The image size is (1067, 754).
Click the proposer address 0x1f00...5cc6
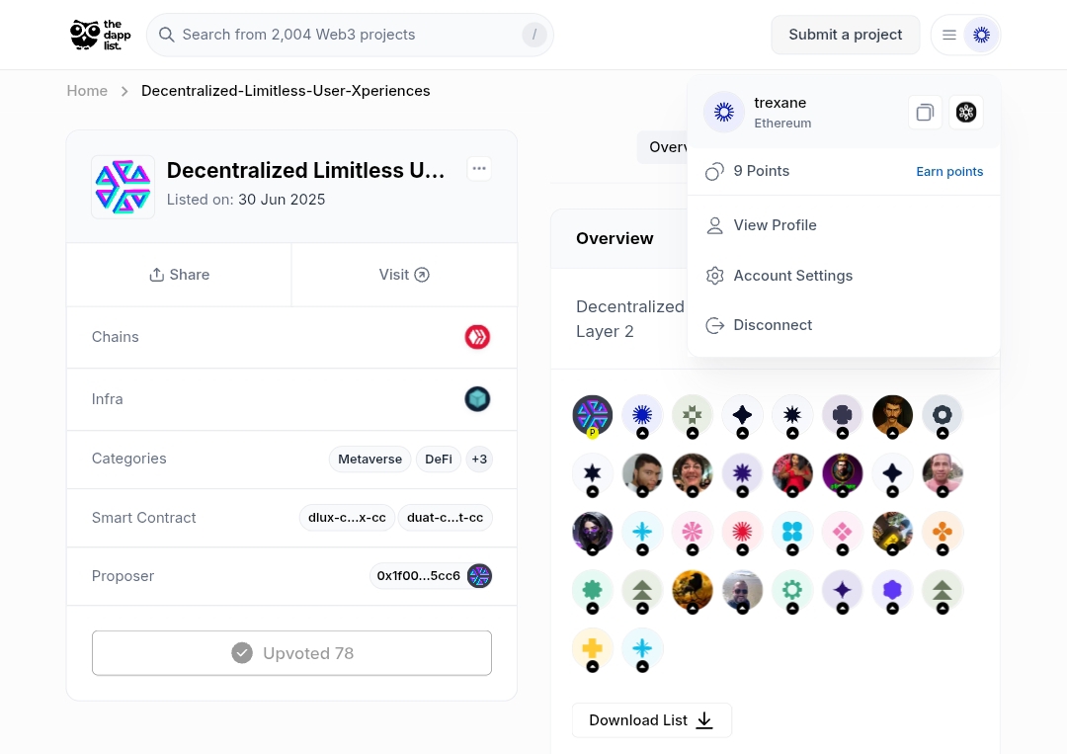pyautogui.click(x=419, y=576)
